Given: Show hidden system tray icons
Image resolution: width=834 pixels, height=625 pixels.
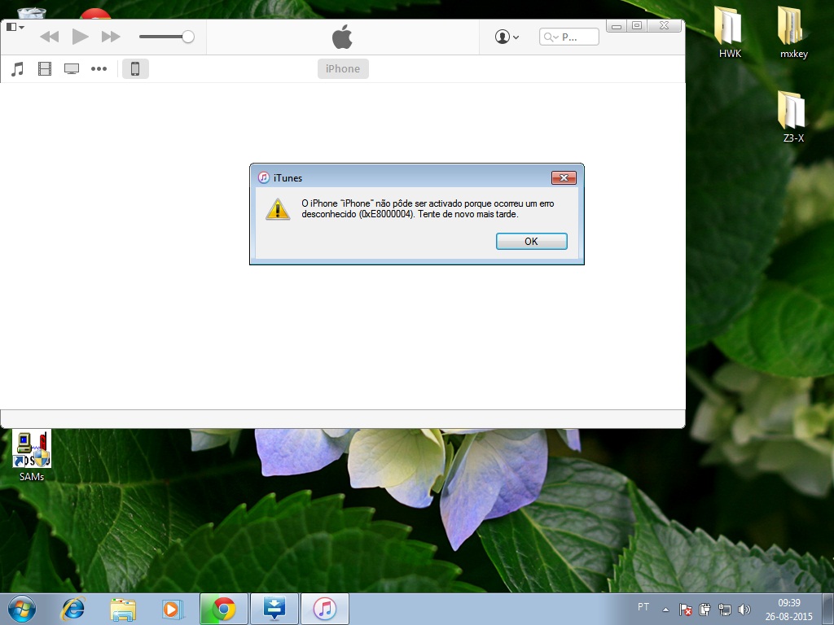Looking at the screenshot, I should tap(665, 609).
